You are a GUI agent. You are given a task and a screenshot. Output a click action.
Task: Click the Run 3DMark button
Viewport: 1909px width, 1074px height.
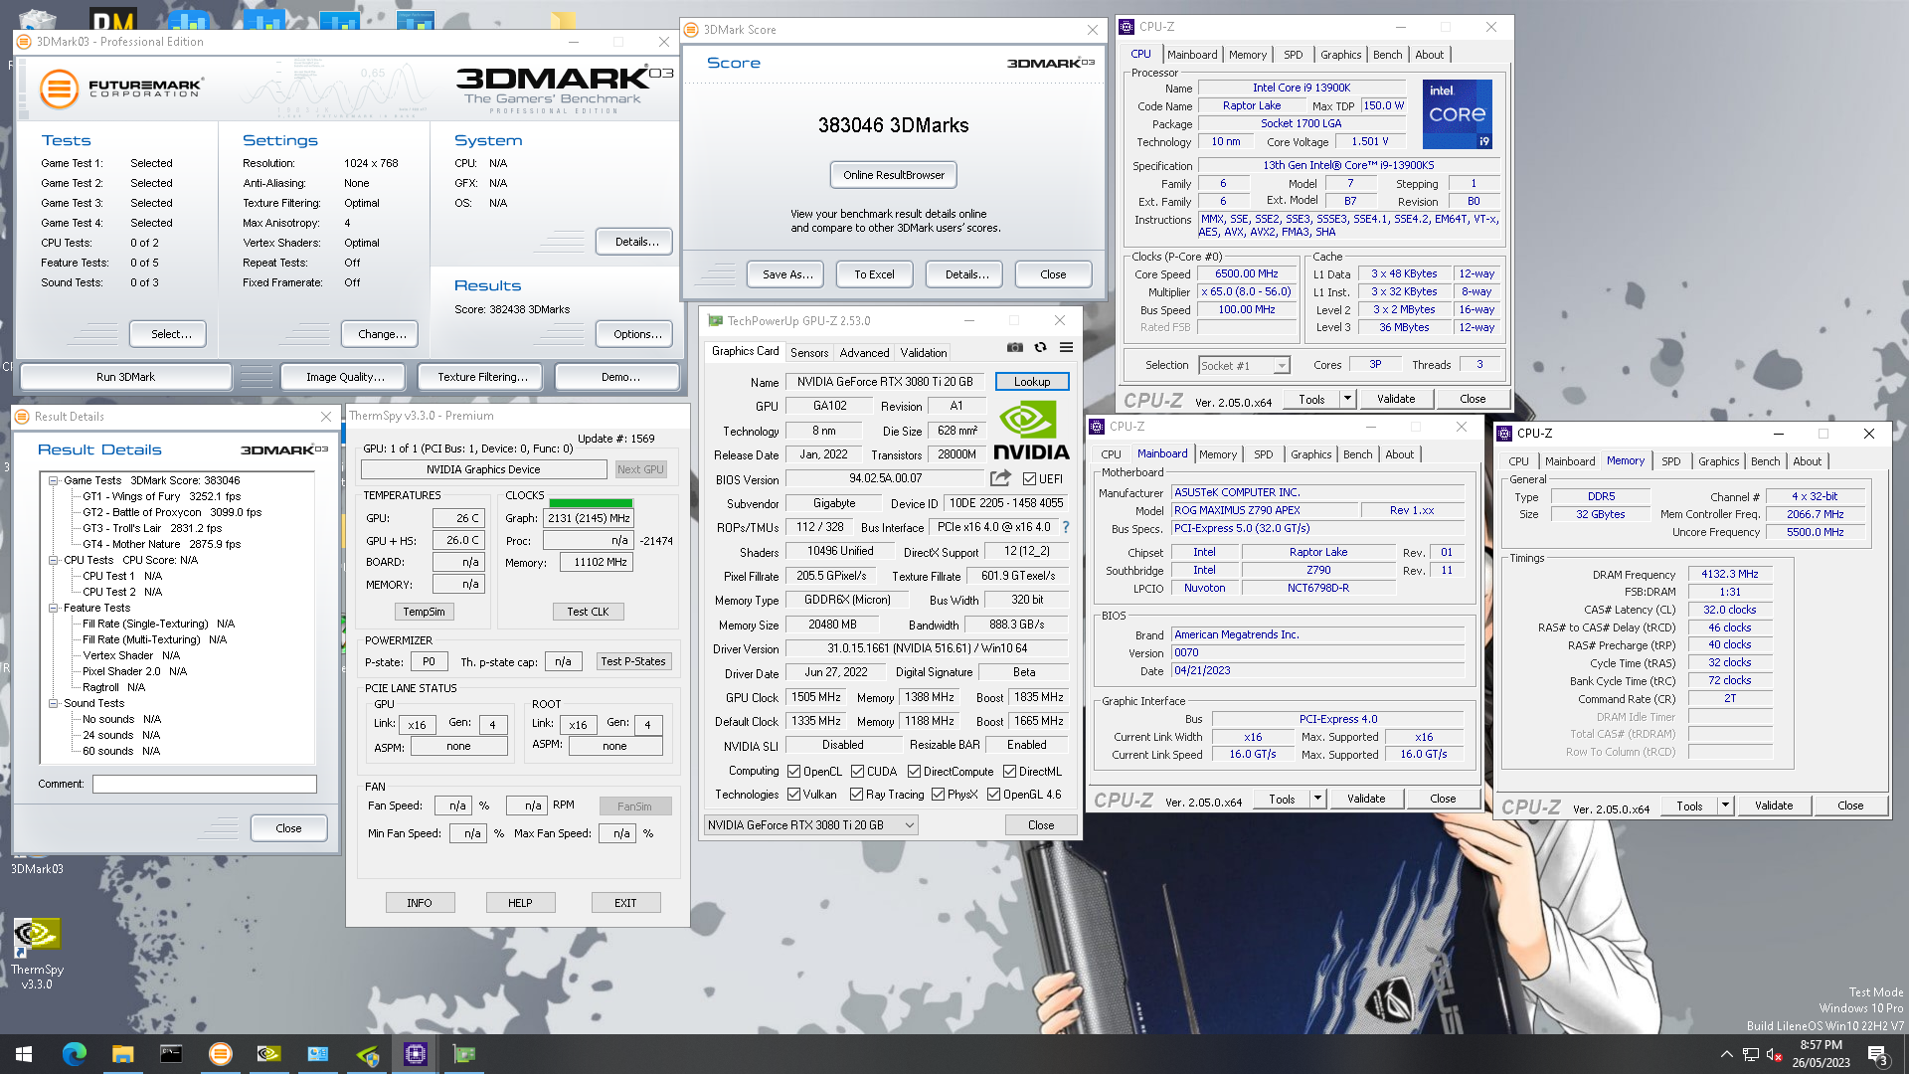pos(125,377)
